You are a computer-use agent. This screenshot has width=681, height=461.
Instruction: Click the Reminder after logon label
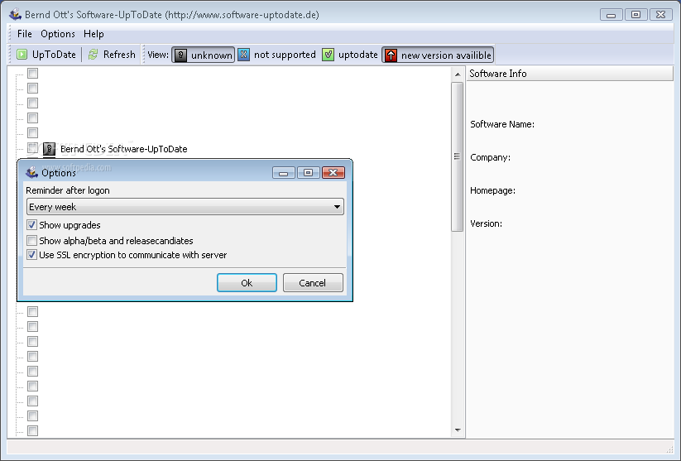pos(68,190)
